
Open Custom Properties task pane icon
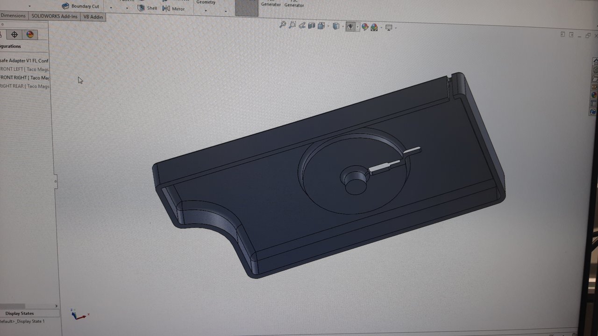[593, 104]
